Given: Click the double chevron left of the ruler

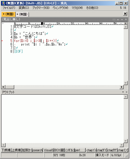Looking at the screenshot, I should coord(3,24).
